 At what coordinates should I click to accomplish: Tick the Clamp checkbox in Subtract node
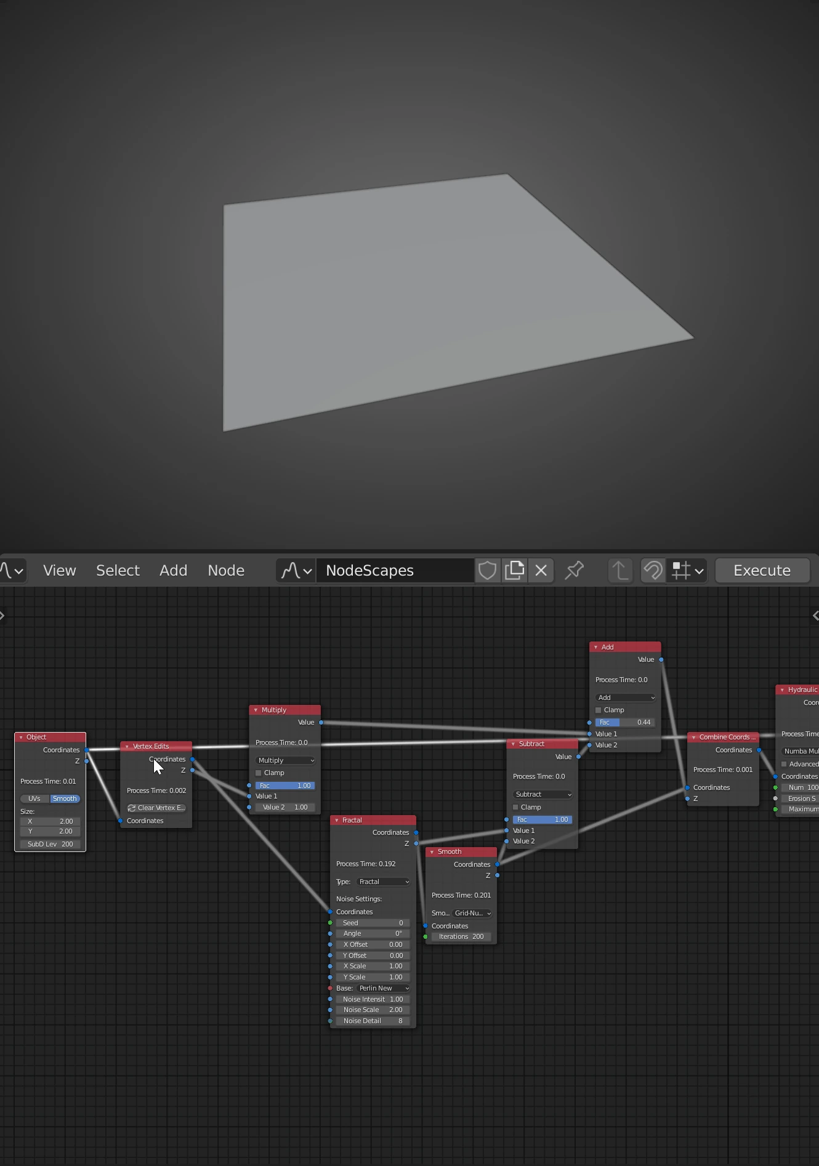[x=516, y=807]
